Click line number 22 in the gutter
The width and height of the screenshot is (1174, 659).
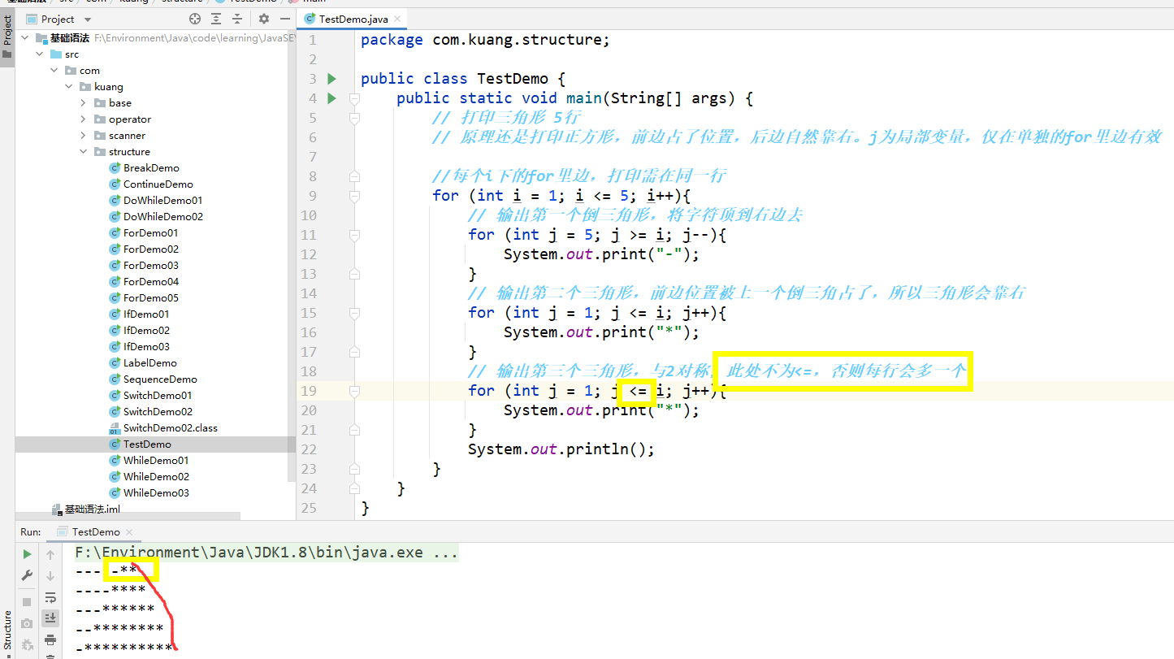(309, 449)
